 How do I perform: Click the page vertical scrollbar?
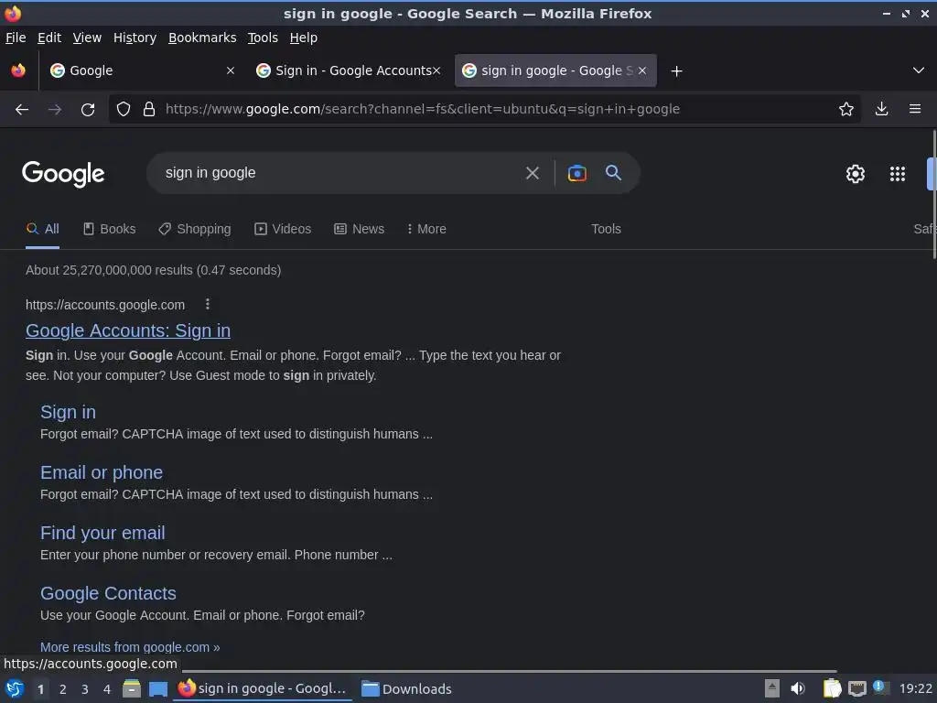coord(934,194)
